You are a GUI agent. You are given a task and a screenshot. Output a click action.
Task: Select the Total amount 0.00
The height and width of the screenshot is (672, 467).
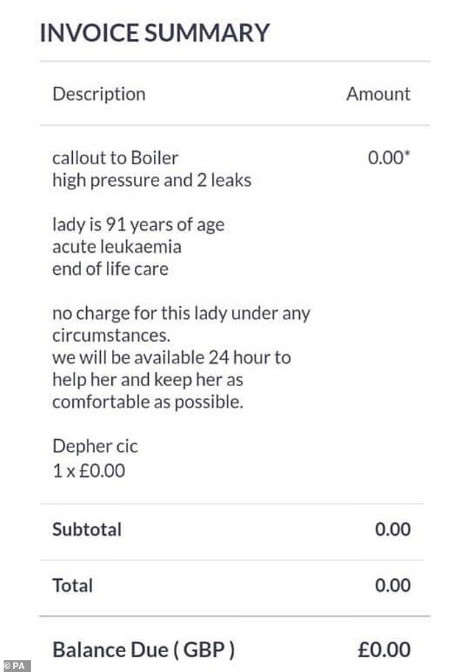click(x=392, y=586)
